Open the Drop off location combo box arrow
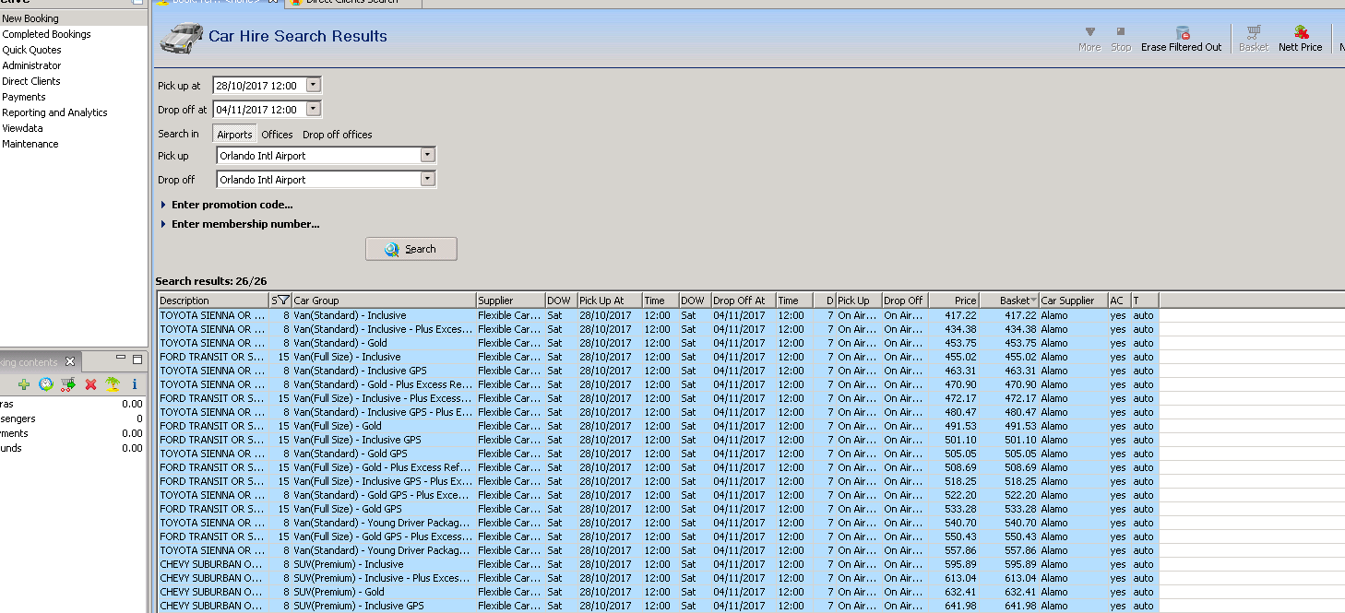 coord(427,179)
